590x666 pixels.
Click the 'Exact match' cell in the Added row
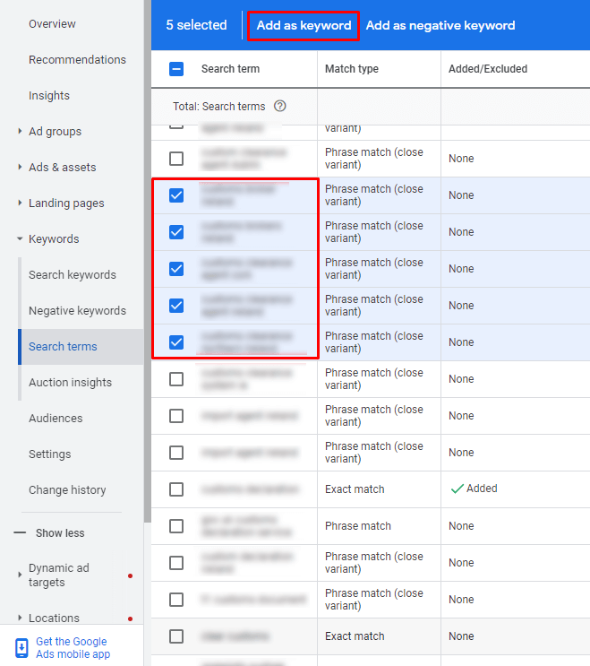point(355,489)
